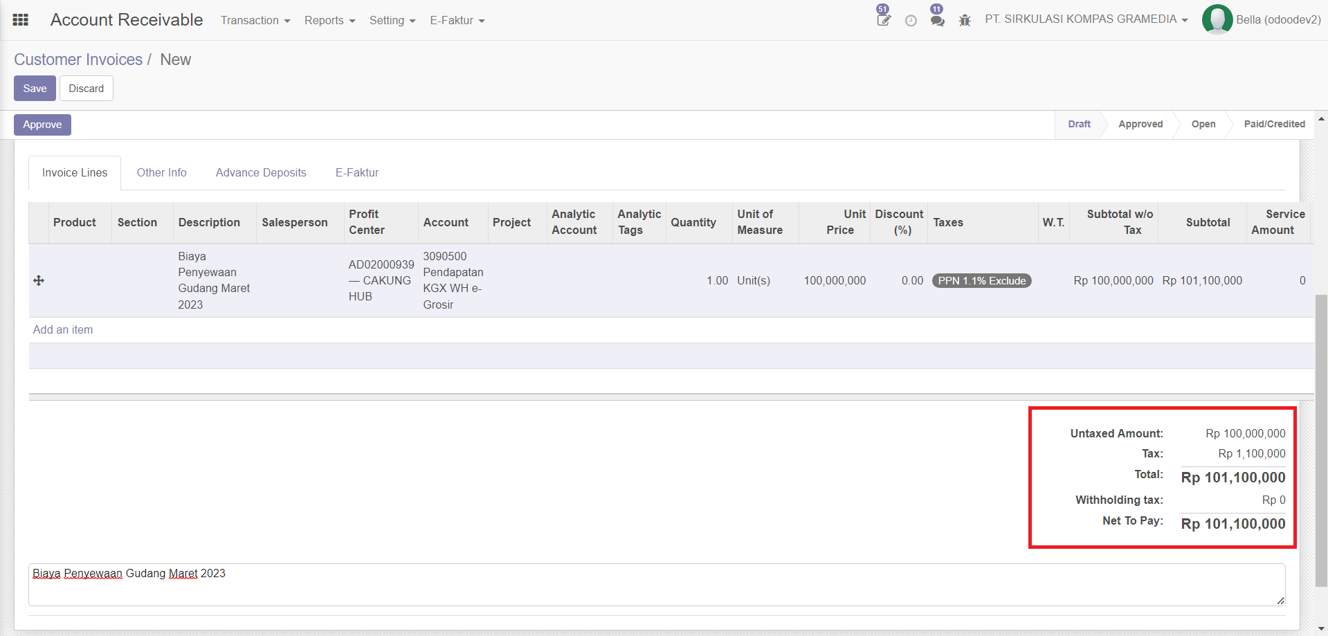This screenshot has width=1328, height=636.
Task: Click the line subtotal Rp 101,100,000 cell
Action: pos(1202,281)
